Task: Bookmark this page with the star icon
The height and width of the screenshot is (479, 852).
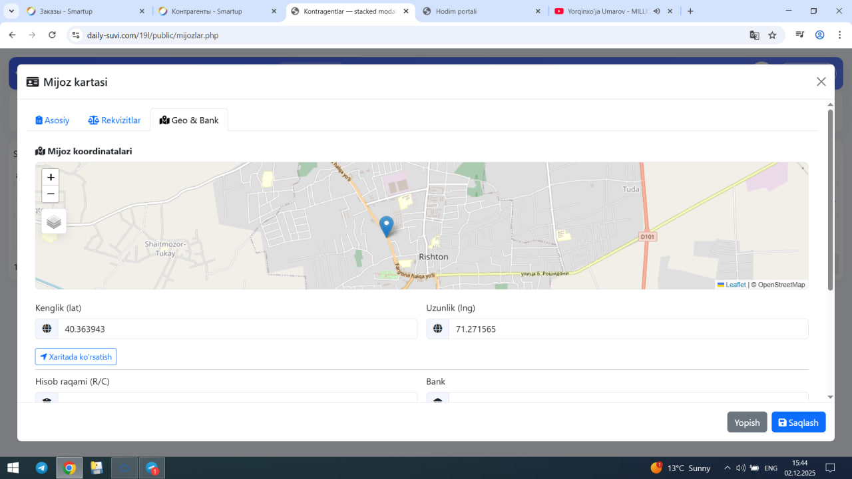Action: coord(772,35)
